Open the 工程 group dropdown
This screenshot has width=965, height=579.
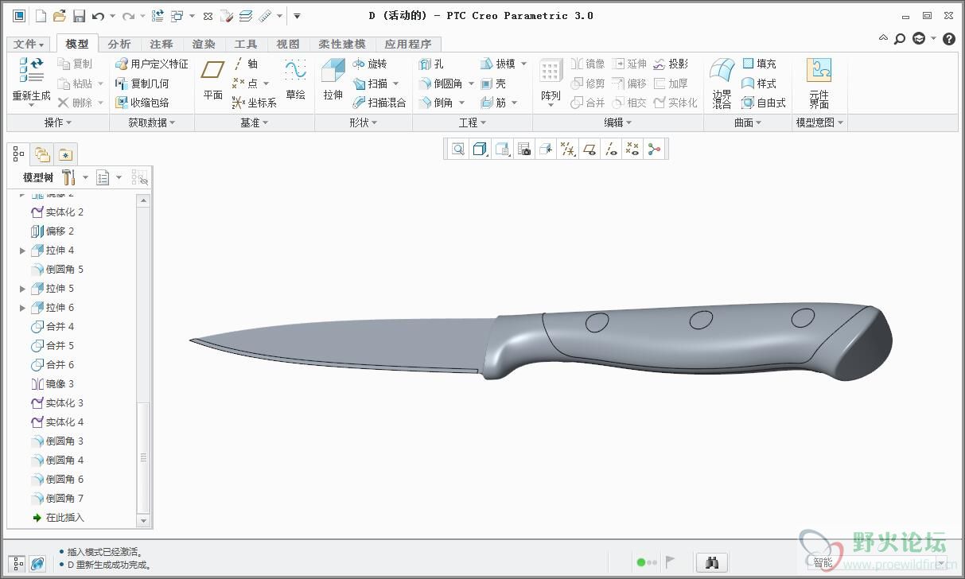[x=473, y=122]
